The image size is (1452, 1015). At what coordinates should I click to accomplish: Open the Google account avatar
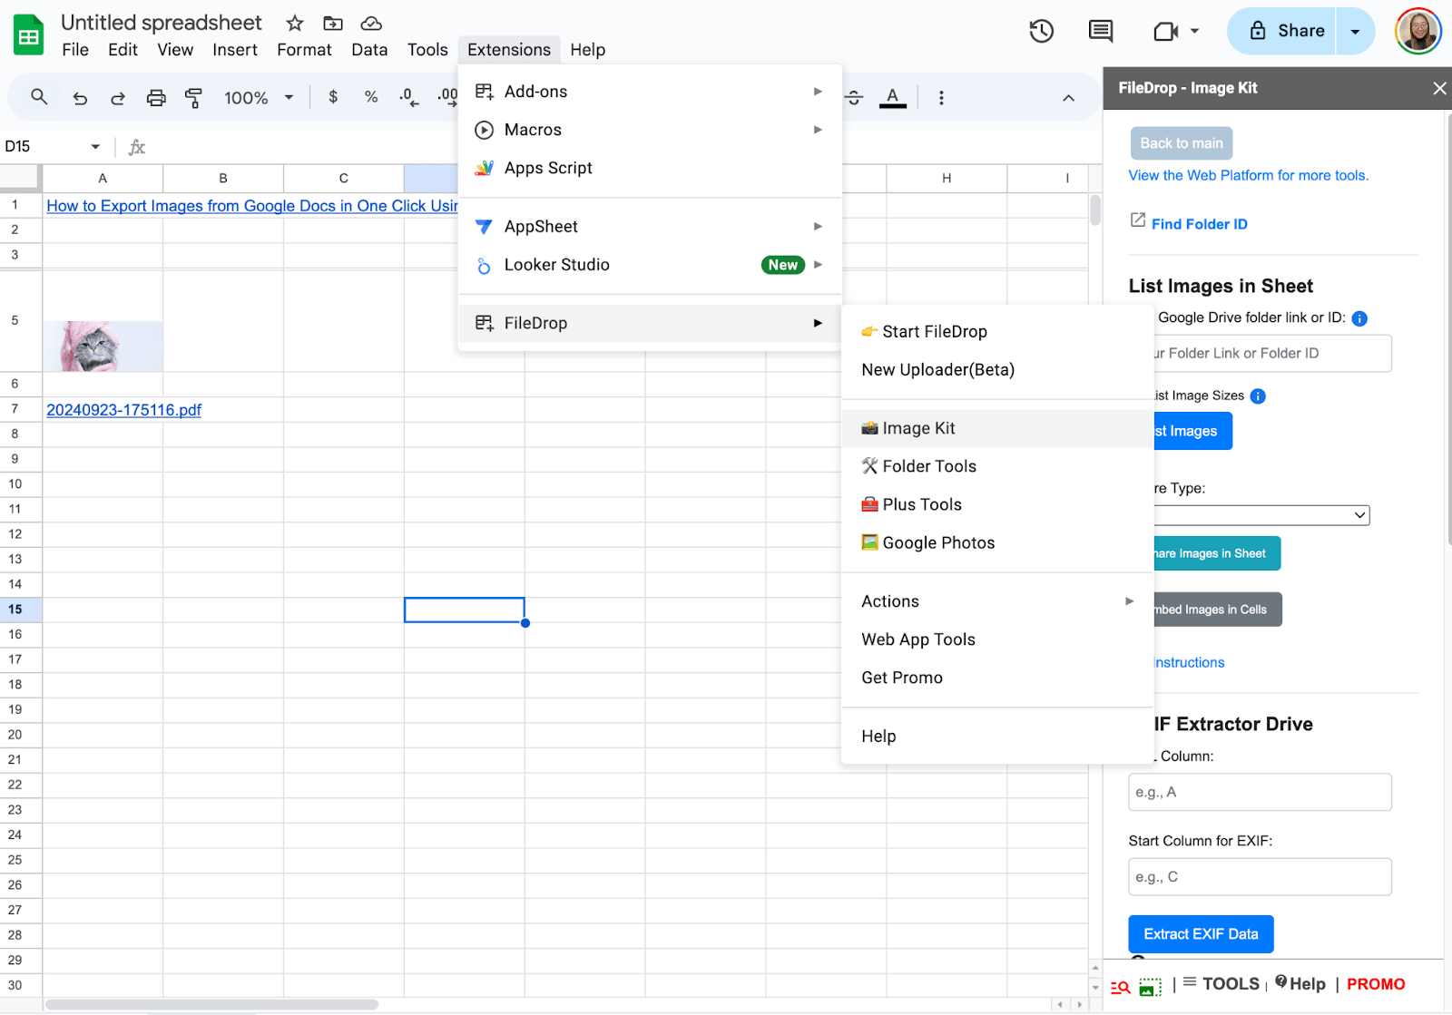click(1418, 31)
